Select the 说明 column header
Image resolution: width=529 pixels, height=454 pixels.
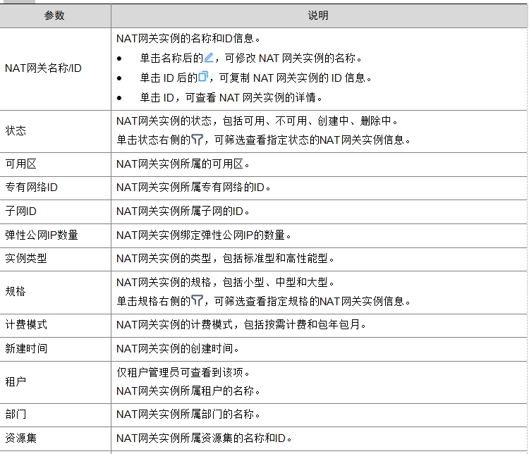(318, 16)
